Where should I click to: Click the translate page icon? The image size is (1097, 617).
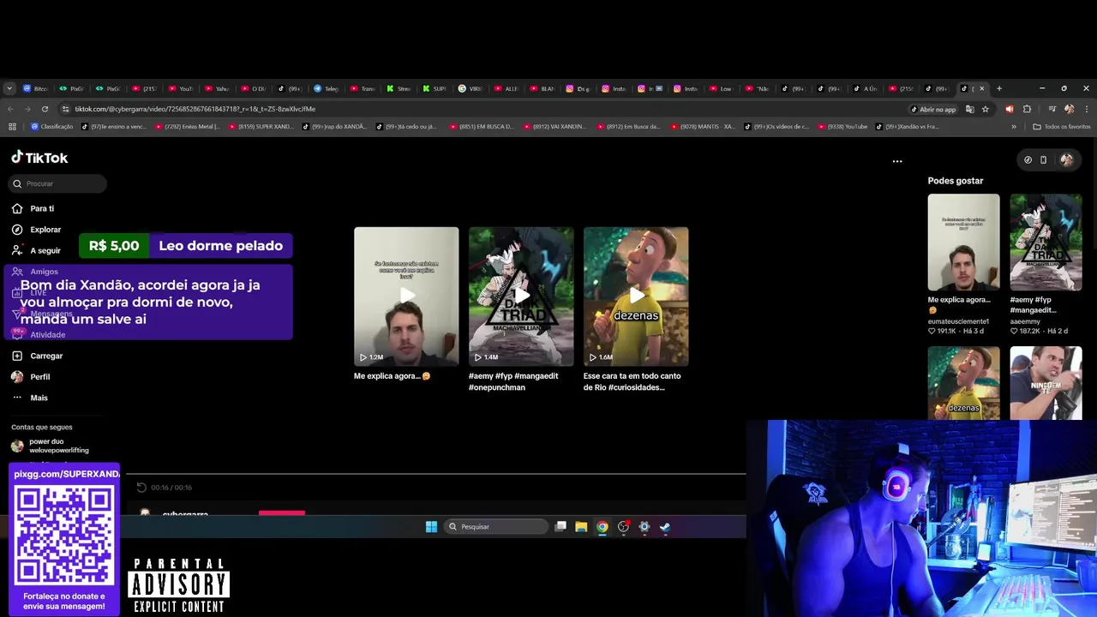969,109
